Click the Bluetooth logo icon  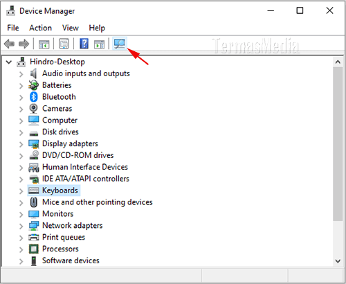coord(33,97)
